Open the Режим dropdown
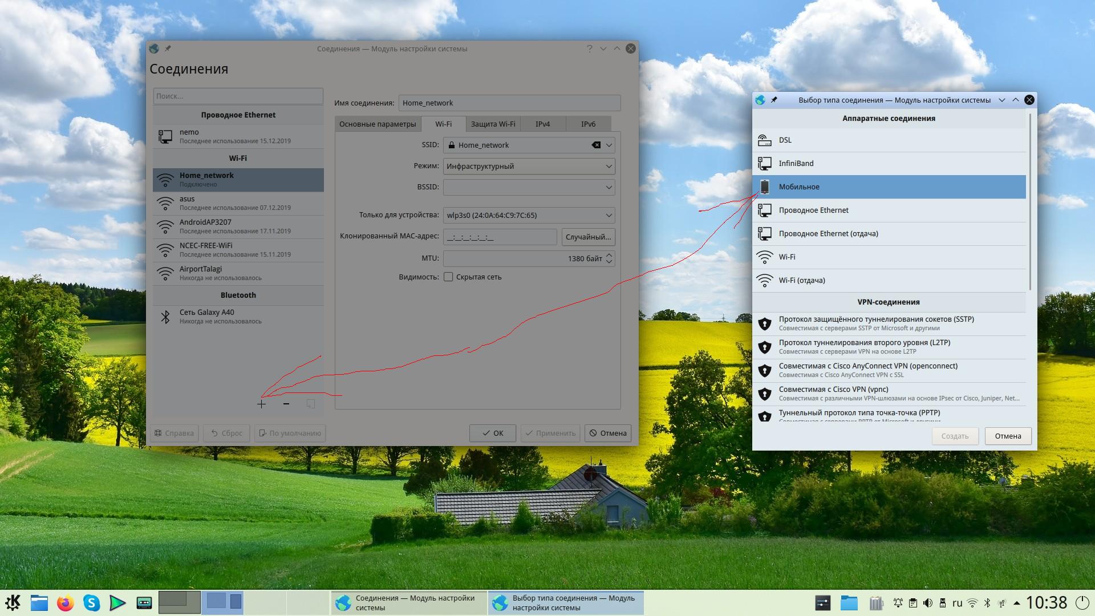This screenshot has height=616, width=1095. 529,167
